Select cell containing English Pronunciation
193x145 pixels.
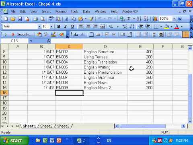click(x=105, y=72)
